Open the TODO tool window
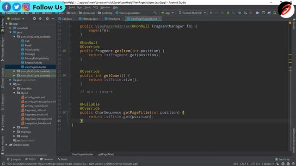This screenshot has width=296, height=166. (x=31, y=159)
